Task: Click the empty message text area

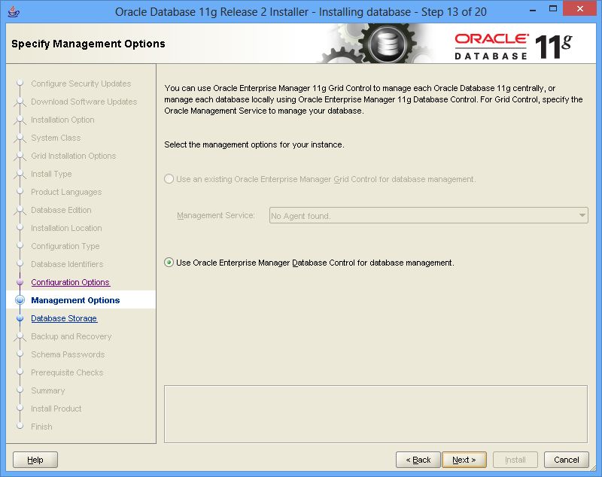Action: pos(375,414)
